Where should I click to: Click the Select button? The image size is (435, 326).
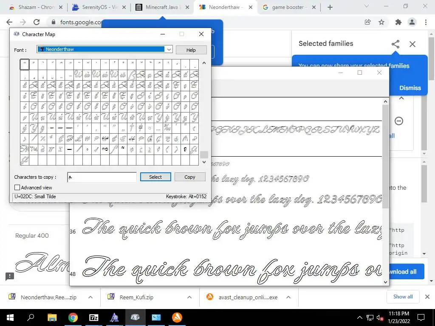point(155,177)
